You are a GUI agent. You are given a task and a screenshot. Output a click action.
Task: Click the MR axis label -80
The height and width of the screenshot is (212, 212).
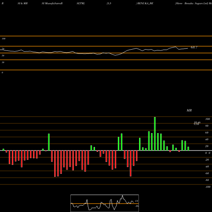[207, 180]
